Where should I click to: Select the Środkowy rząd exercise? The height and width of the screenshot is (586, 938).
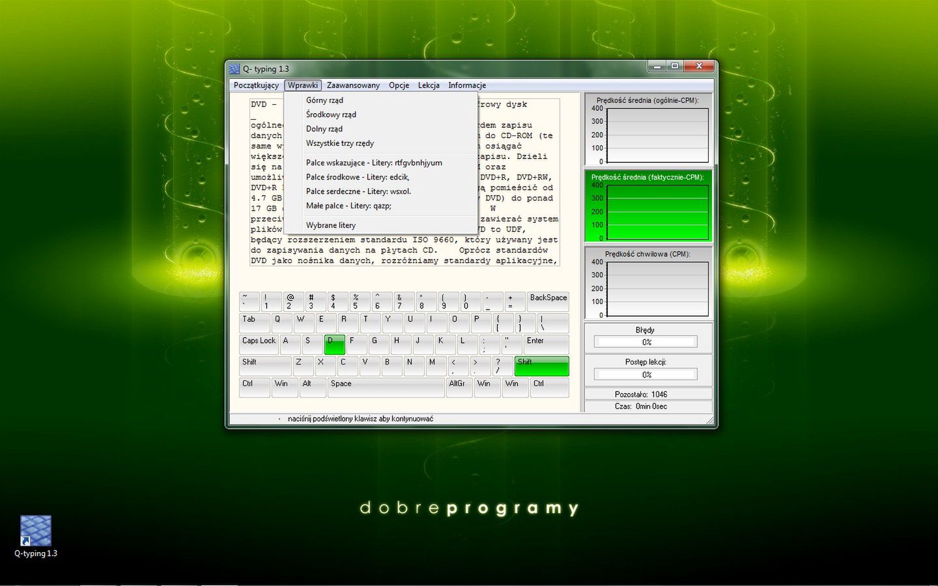(381, 115)
